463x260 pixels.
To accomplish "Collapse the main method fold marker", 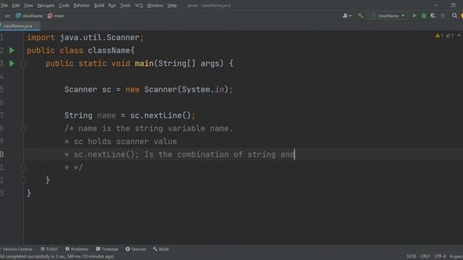I will [24, 64].
